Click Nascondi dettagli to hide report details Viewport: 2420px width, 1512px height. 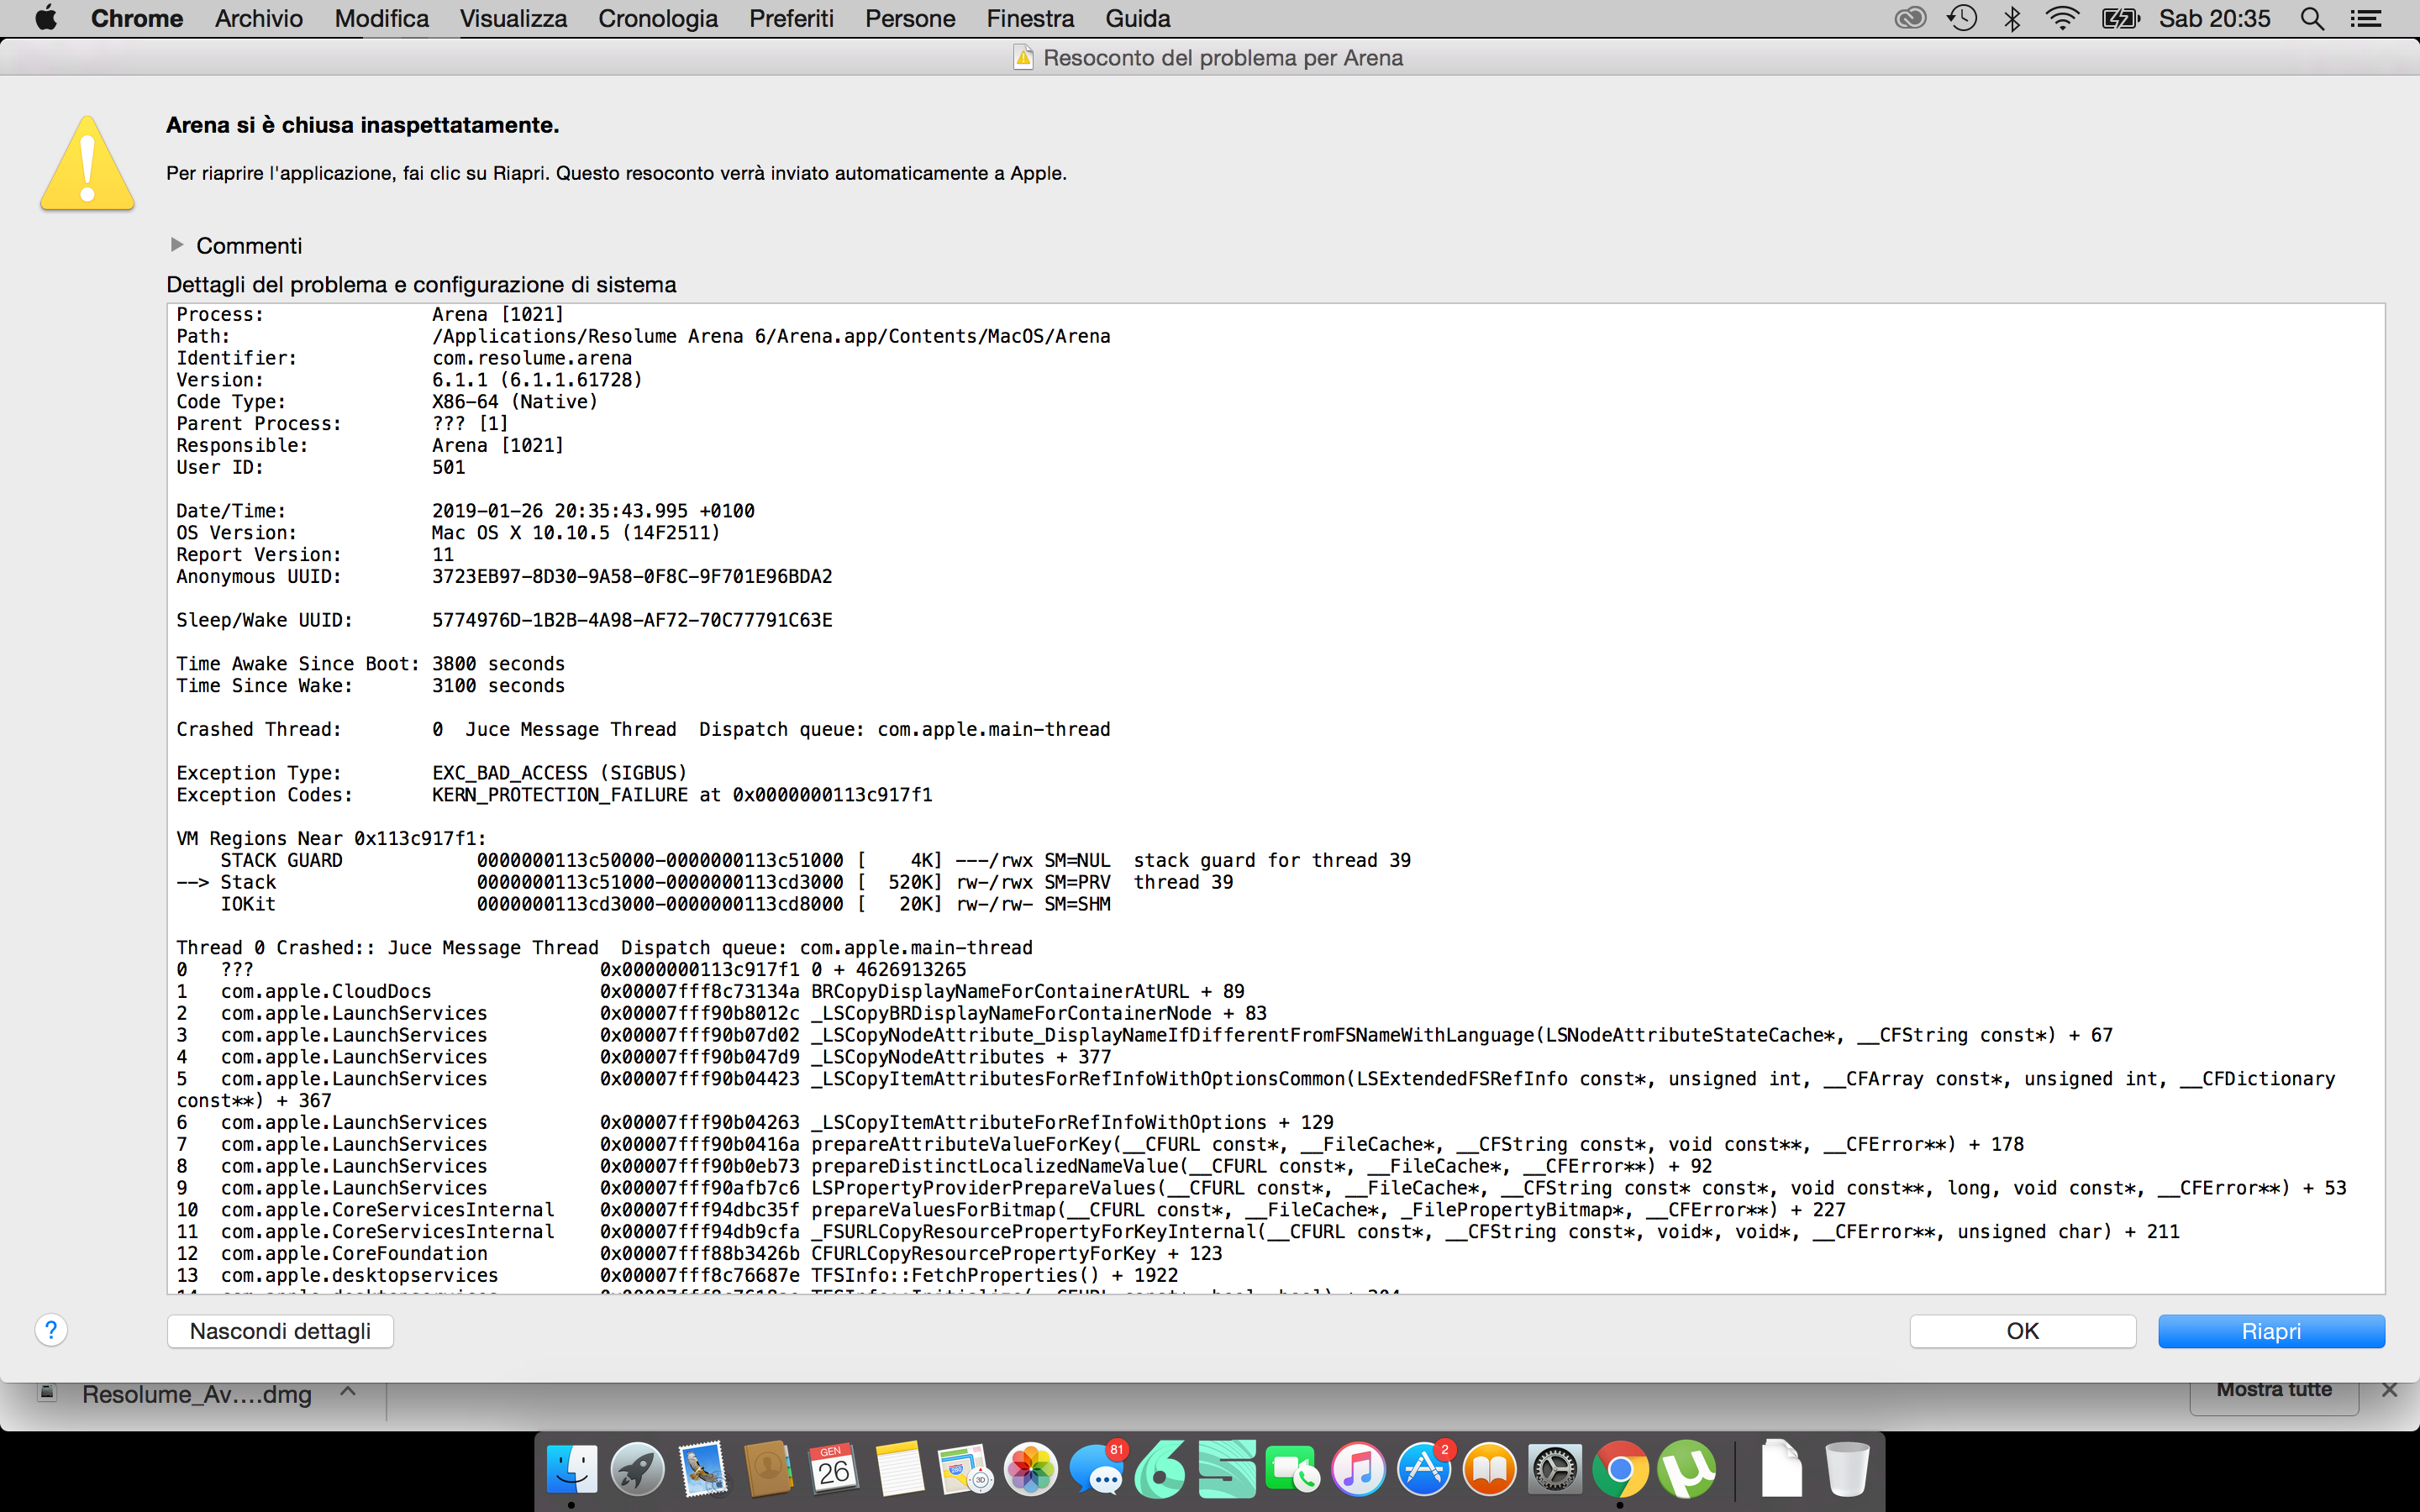tap(280, 1331)
